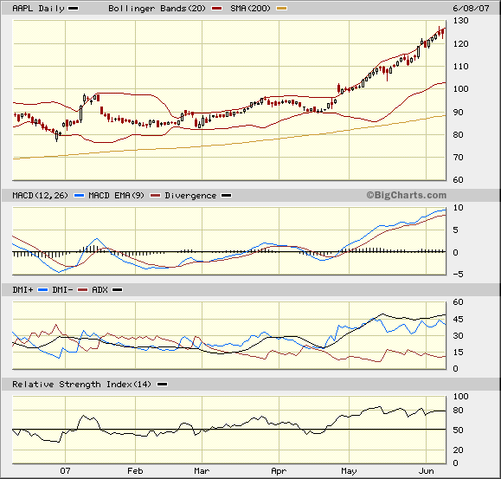Click the RSI axis value "100"
Screen dimensions: 501x479
pos(460,396)
